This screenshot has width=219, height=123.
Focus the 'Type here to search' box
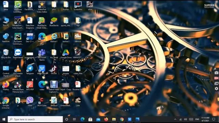pyautogui.click(x=35, y=119)
